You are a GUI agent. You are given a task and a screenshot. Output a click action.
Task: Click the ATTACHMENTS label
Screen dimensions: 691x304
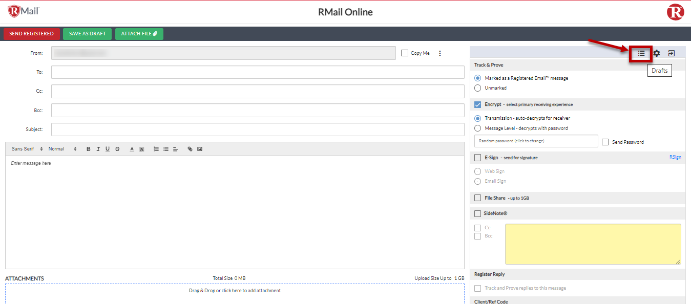[x=25, y=278]
